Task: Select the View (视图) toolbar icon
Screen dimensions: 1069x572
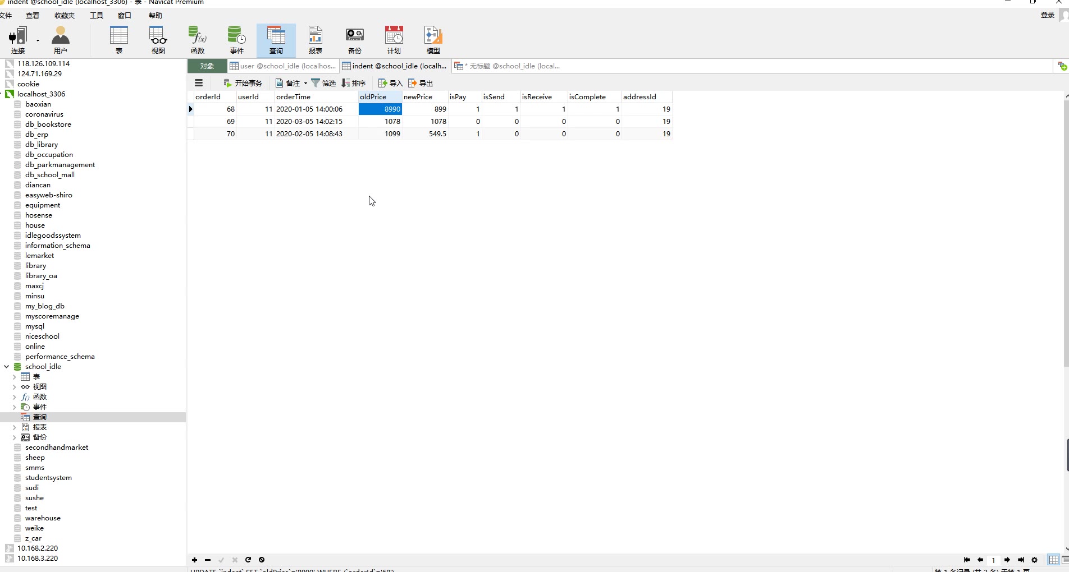Action: [x=158, y=40]
